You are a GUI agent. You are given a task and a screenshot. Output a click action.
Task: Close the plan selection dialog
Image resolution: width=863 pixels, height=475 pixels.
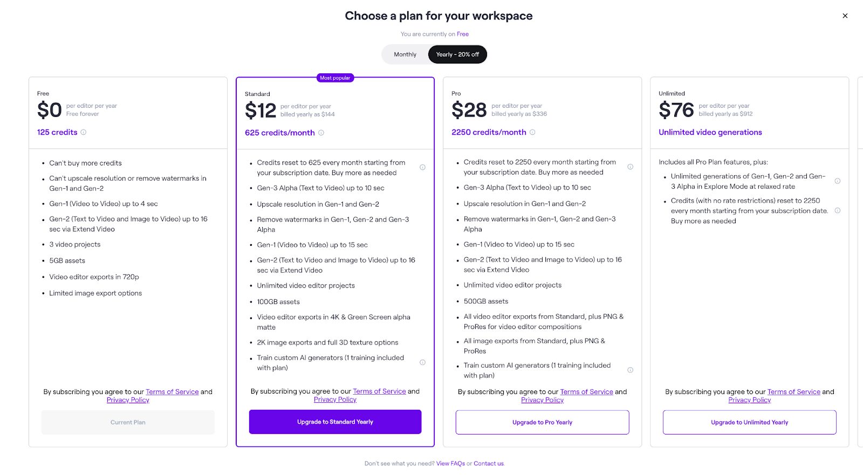click(845, 16)
